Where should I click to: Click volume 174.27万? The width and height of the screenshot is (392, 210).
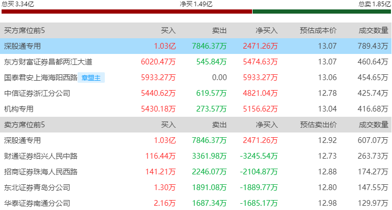point(373,172)
